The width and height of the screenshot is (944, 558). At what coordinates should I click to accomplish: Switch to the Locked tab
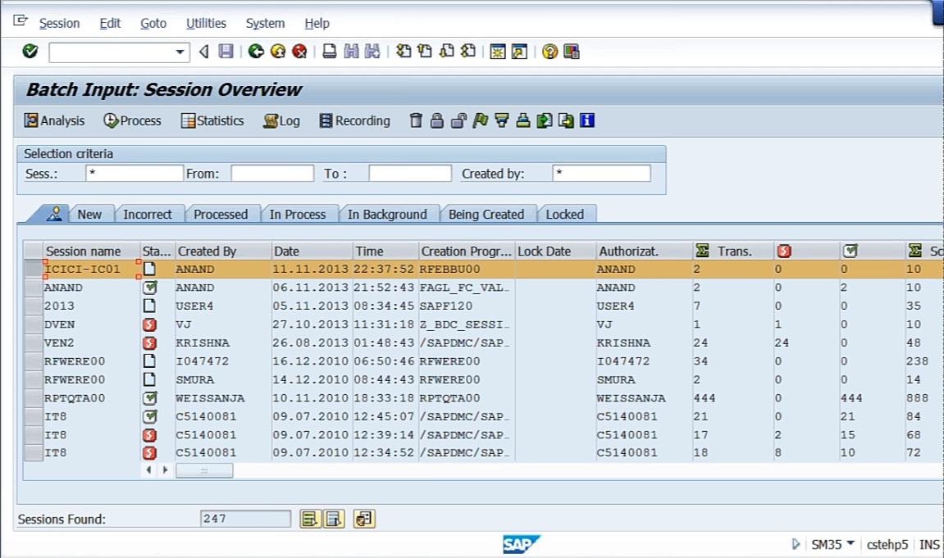point(565,214)
